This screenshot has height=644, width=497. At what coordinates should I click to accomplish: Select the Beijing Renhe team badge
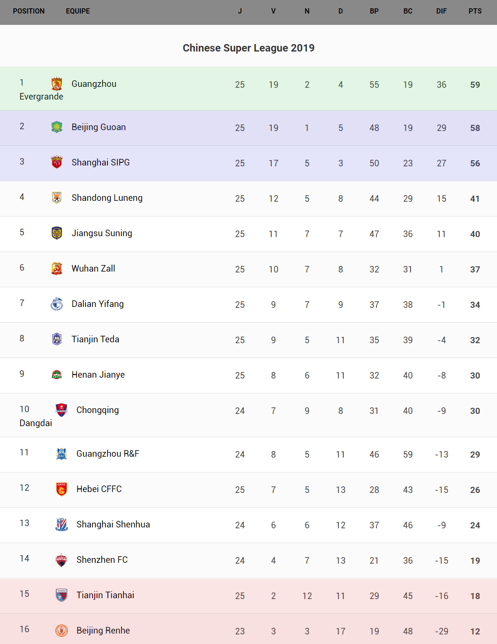62,630
